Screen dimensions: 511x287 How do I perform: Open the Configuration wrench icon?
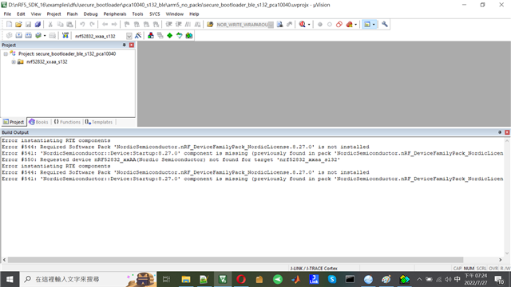(x=385, y=25)
